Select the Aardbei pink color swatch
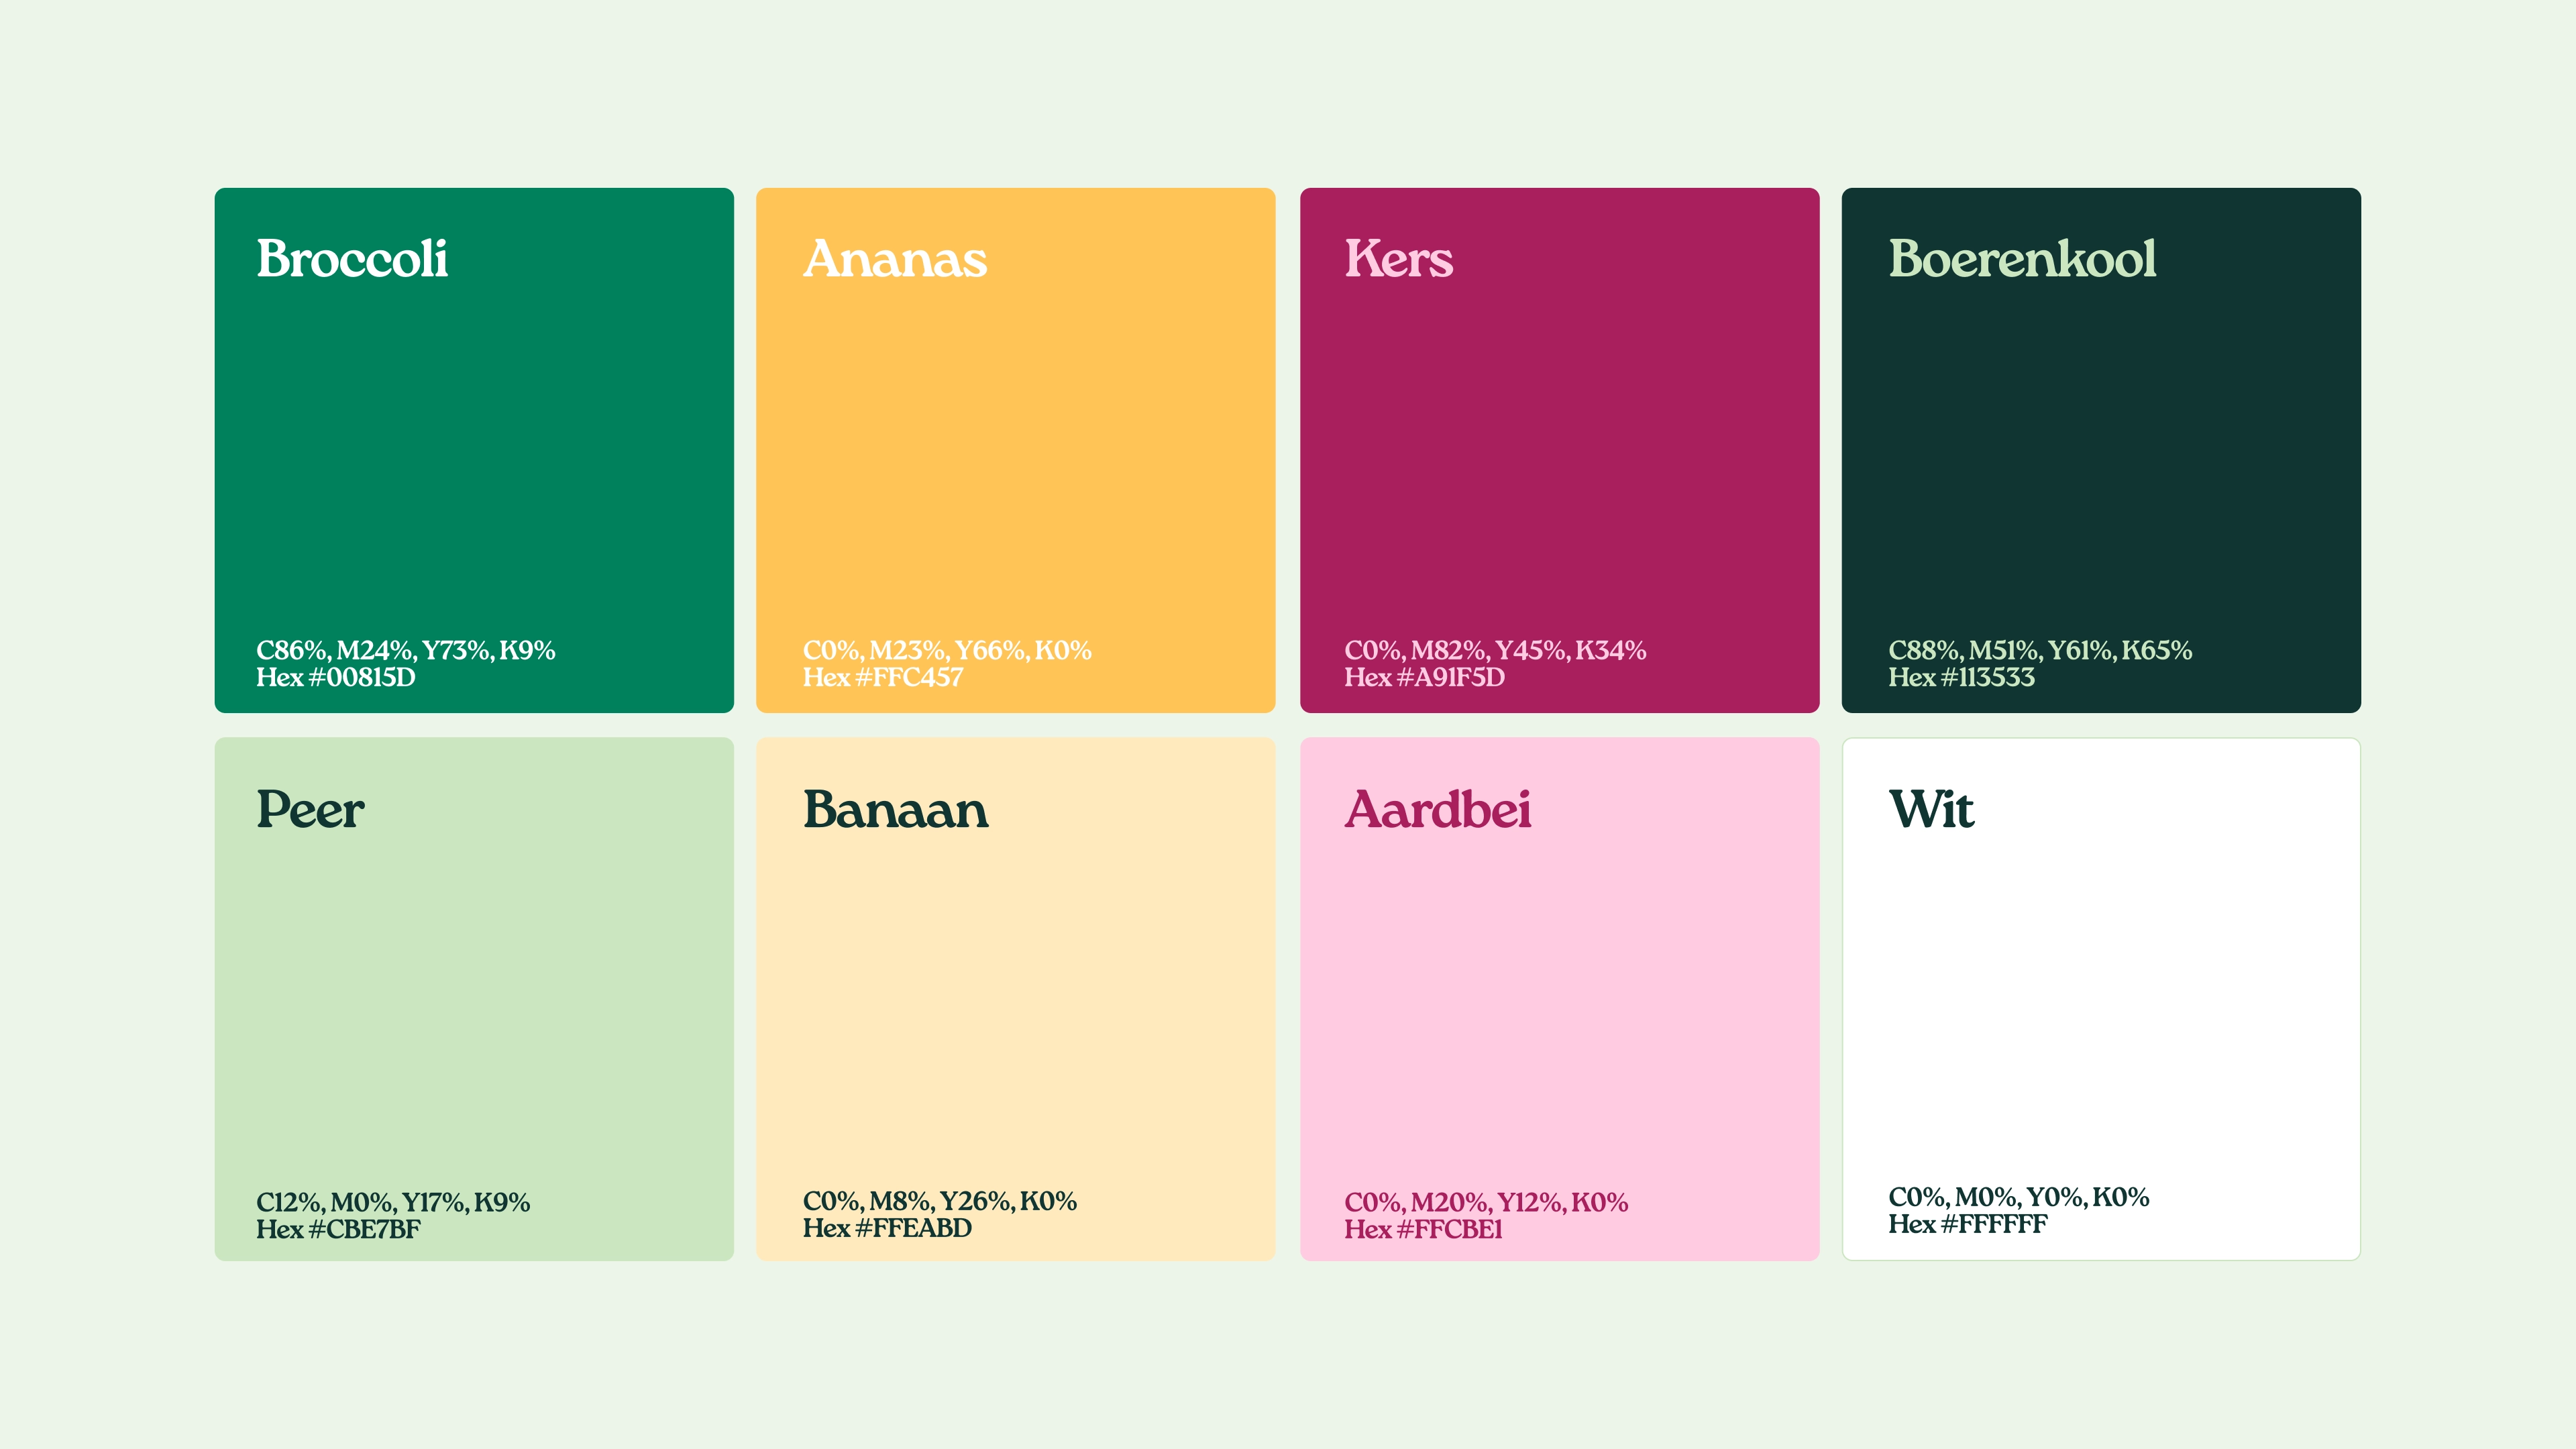The height and width of the screenshot is (1449, 2576). pos(1559,999)
